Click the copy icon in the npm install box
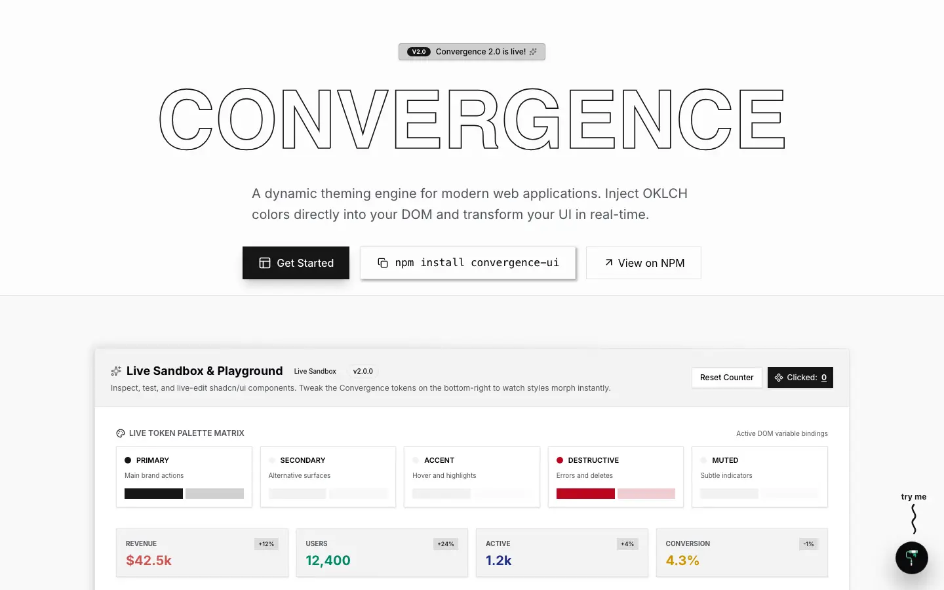Image resolution: width=944 pixels, height=590 pixels. click(383, 263)
